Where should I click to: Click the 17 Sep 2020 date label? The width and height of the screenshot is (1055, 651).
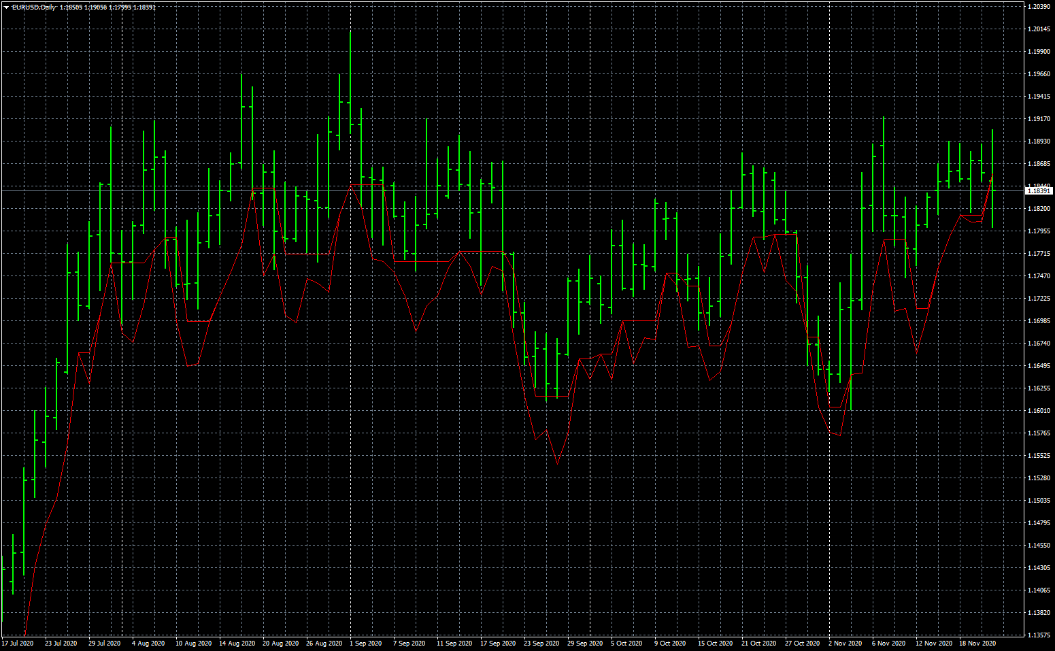pyautogui.click(x=498, y=644)
